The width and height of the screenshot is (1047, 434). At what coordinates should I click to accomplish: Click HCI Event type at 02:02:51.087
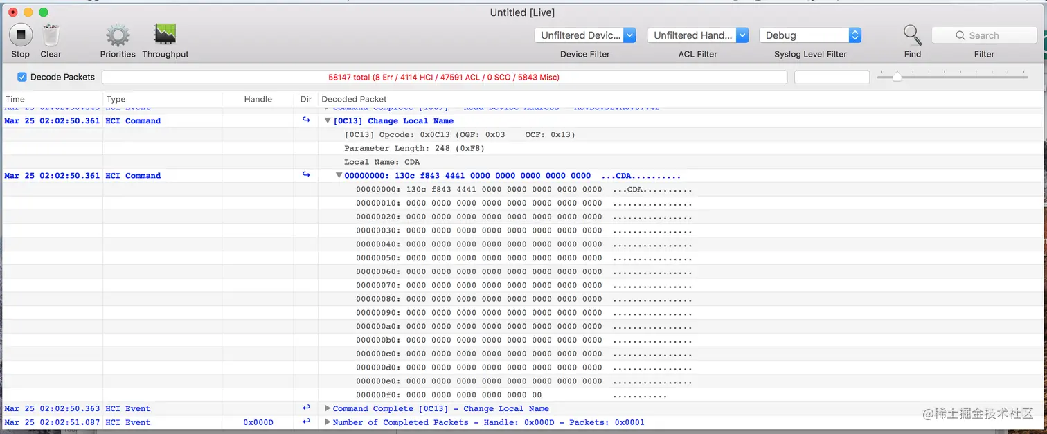coord(128,422)
